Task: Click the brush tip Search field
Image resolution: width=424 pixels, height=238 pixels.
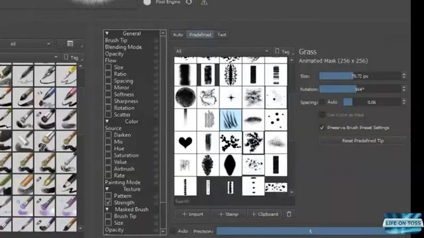Action: coord(234,201)
